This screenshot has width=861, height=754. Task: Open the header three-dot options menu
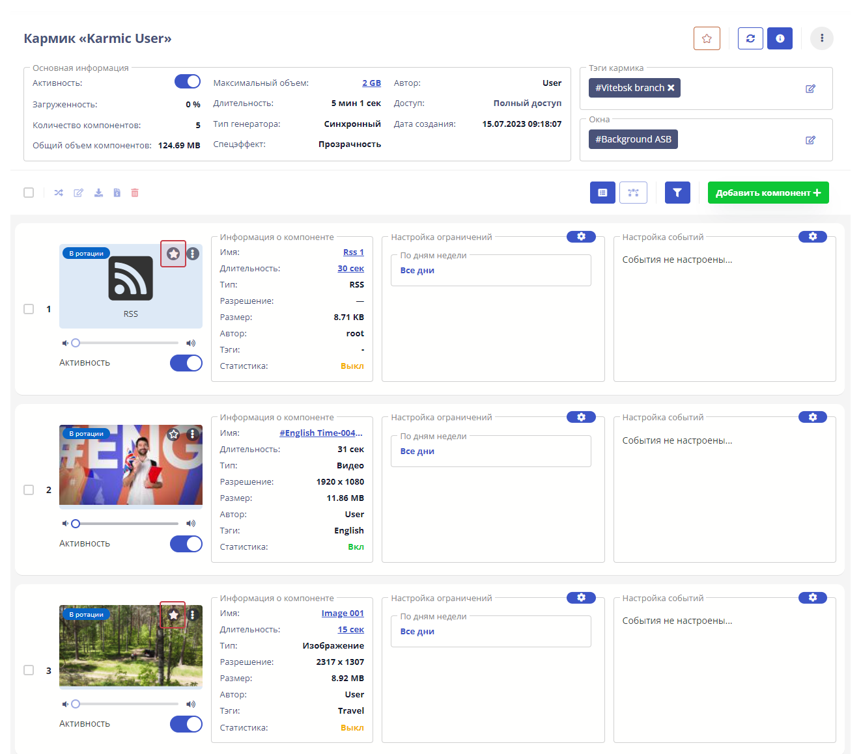pos(822,38)
